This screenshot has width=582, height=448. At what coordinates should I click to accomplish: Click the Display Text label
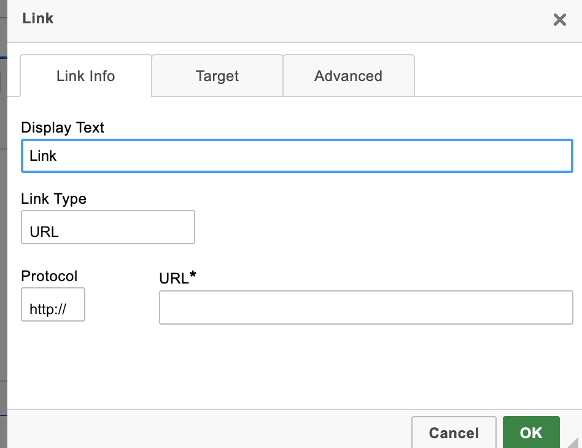pyautogui.click(x=63, y=128)
